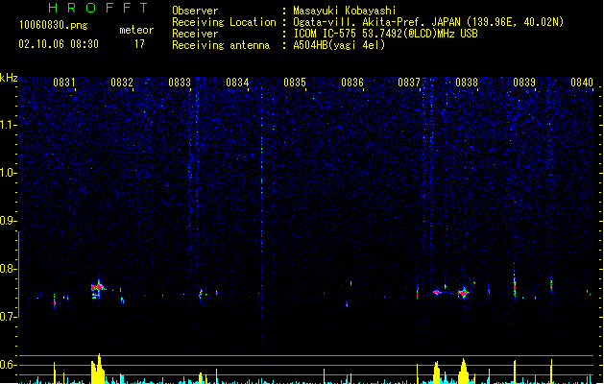The width and height of the screenshot is (604, 384).
Task: Click the date stamp 02.10.06 08:30
Action: click(59, 44)
